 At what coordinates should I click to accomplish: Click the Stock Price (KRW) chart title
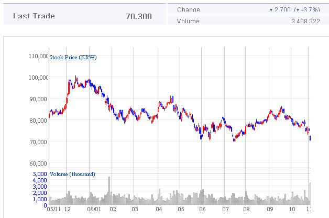tap(73, 57)
